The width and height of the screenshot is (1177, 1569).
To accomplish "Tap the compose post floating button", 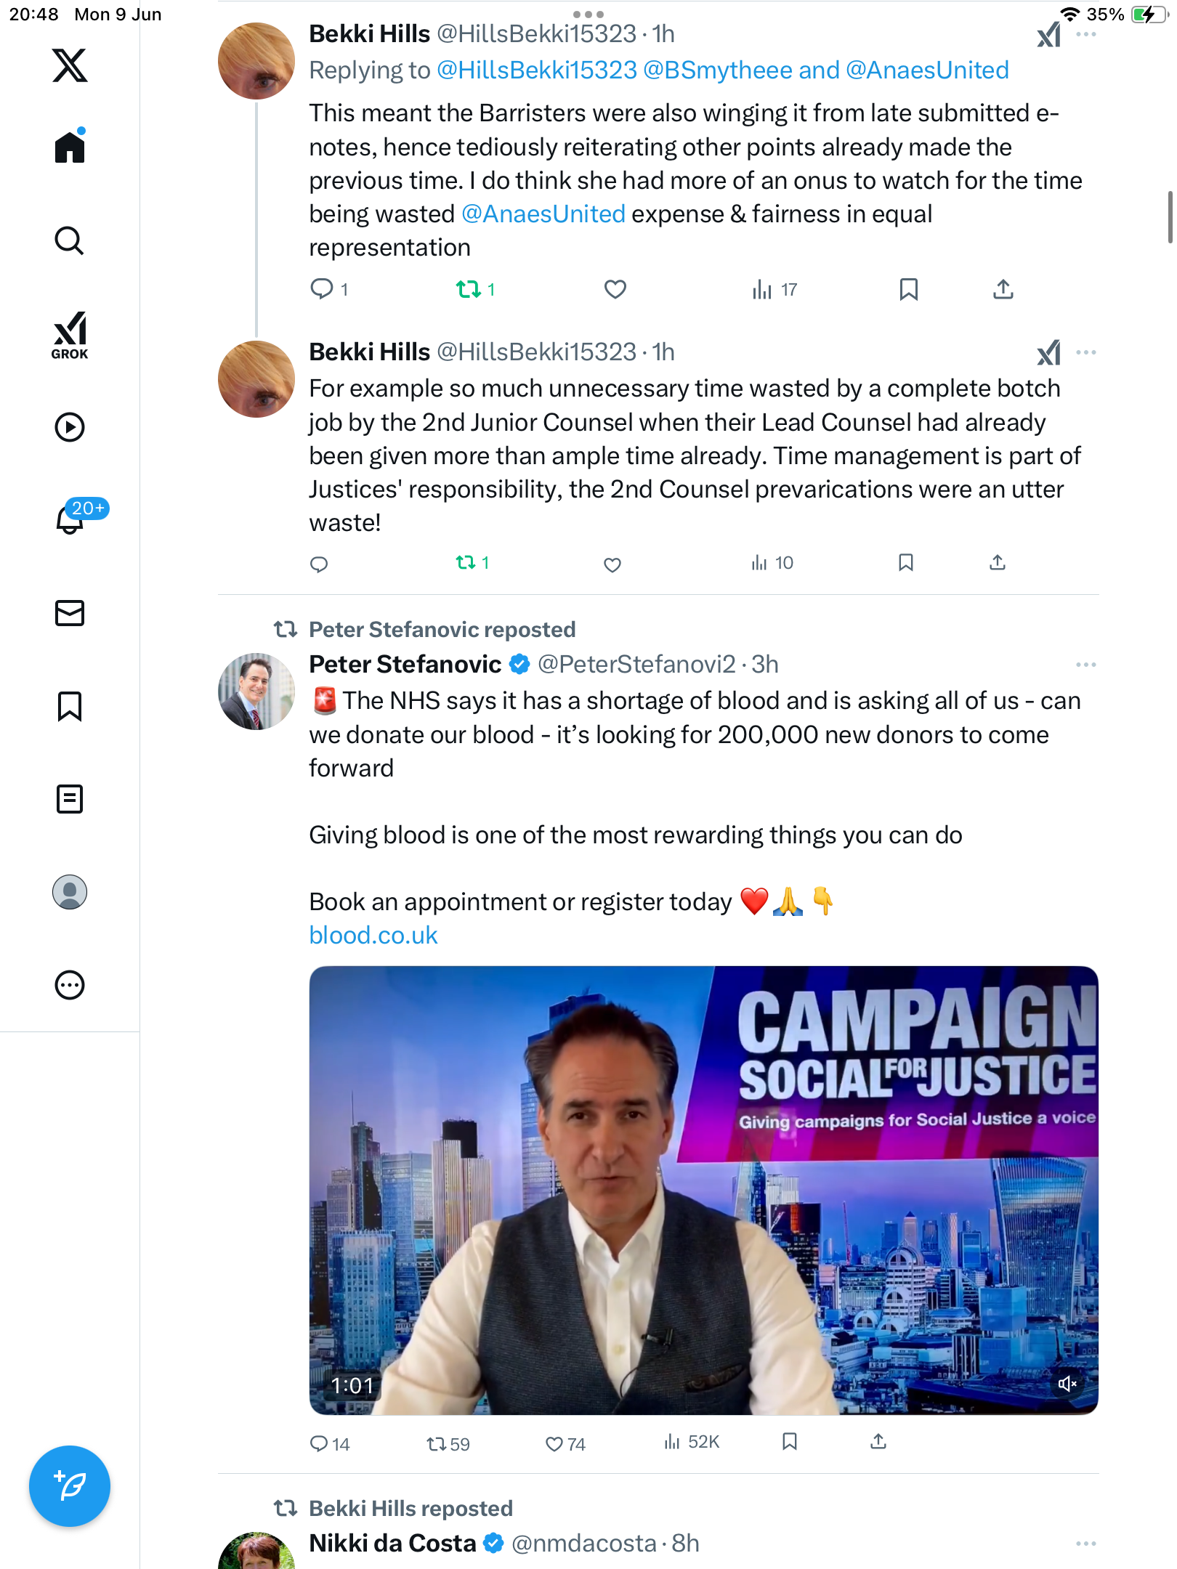I will tap(70, 1486).
